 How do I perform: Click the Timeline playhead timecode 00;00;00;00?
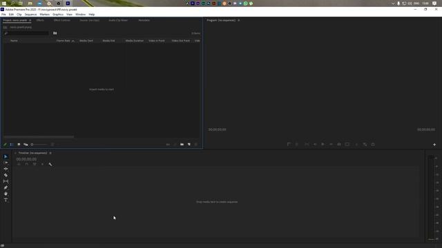tap(26, 159)
